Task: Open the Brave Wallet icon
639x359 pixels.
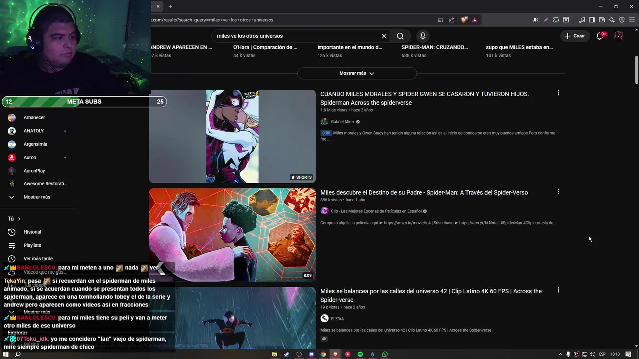Action: coord(602,20)
